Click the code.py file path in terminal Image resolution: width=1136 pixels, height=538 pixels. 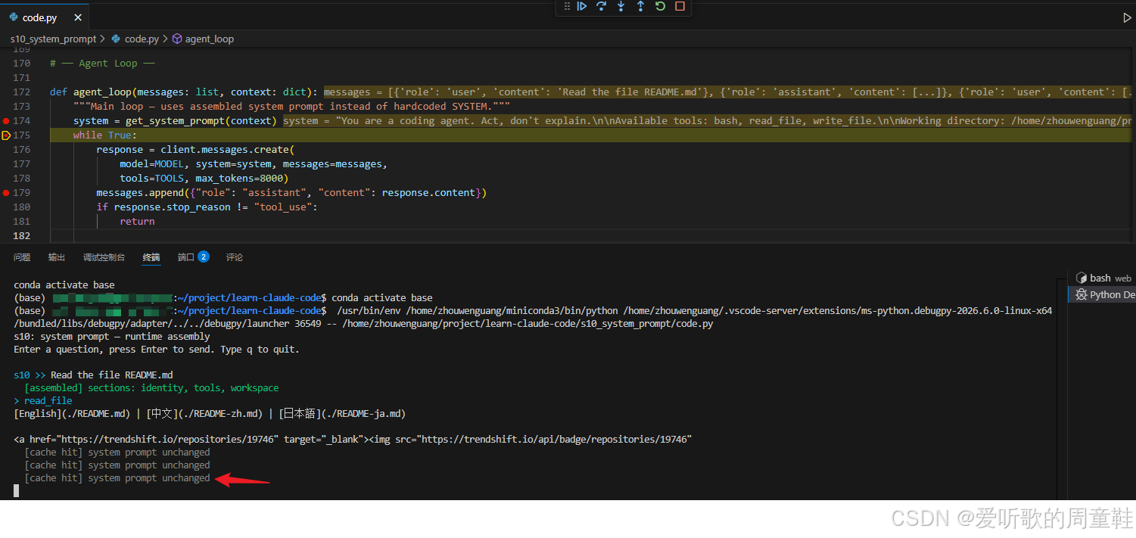527,324
